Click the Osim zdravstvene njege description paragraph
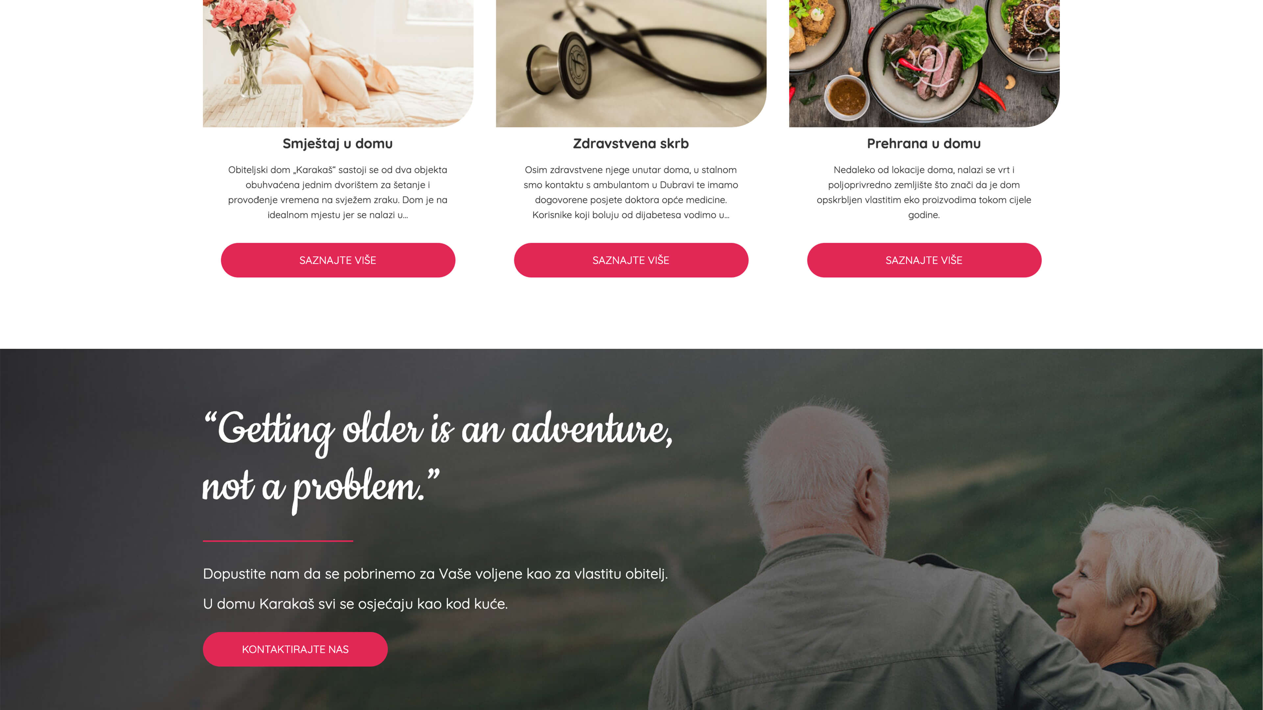Screen dimensions: 1263x710 pyautogui.click(x=631, y=192)
